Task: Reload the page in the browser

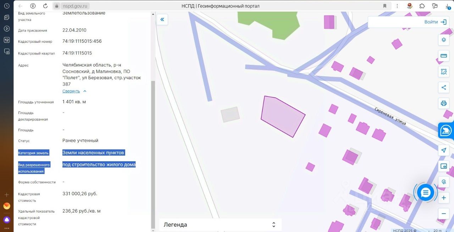Action: coord(45,6)
